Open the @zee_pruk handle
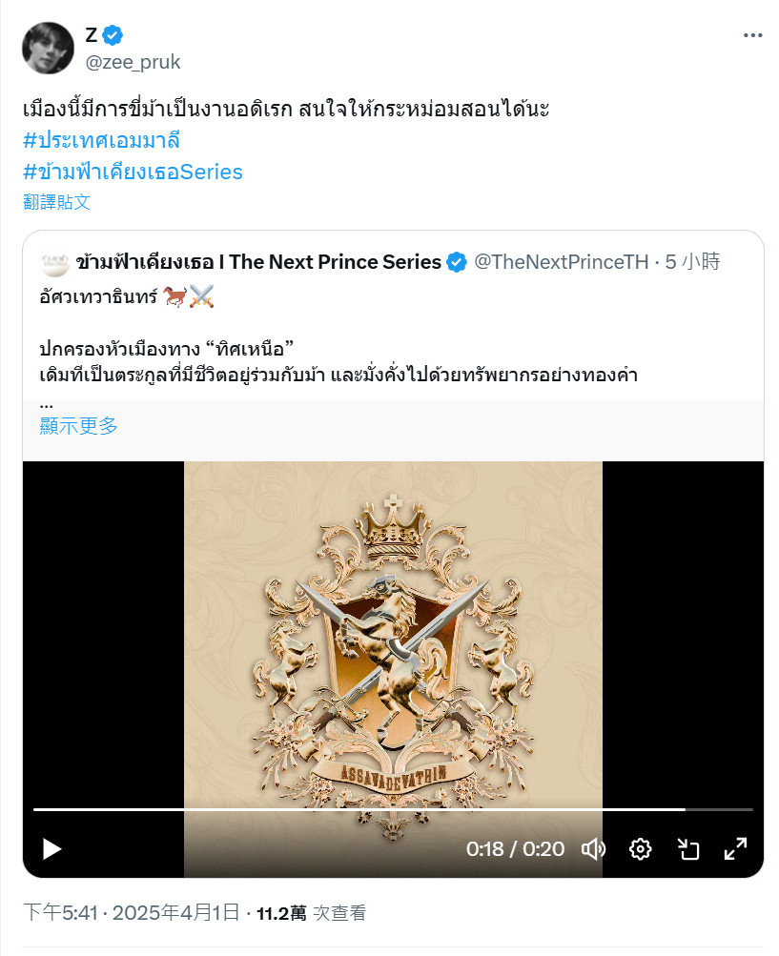779x956 pixels. point(133,62)
